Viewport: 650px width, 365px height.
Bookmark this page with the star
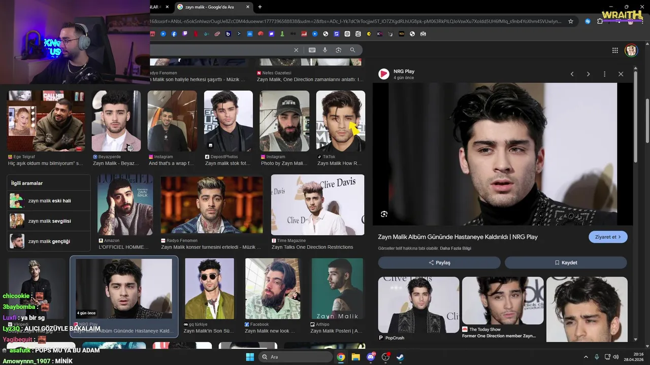tap(571, 21)
